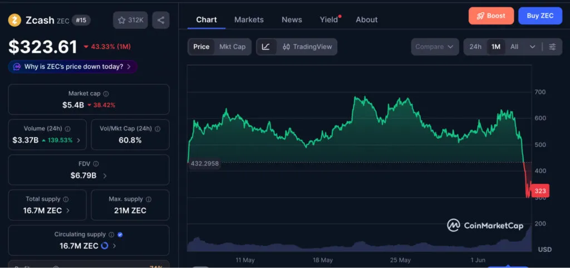Viewport: 570px width, 268px height.
Task: Switch to the Chart tab
Action: click(x=207, y=20)
